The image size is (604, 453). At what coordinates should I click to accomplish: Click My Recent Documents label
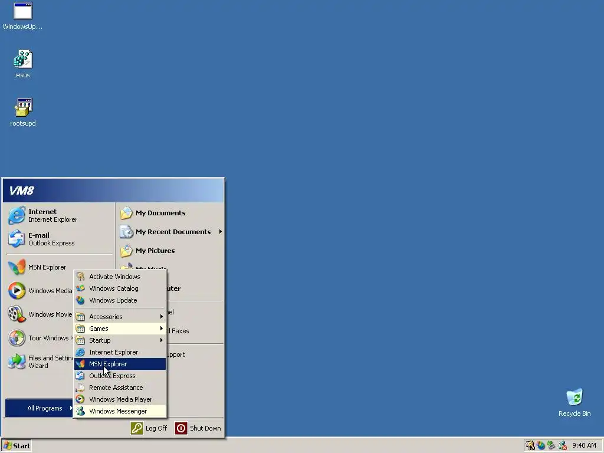(173, 231)
